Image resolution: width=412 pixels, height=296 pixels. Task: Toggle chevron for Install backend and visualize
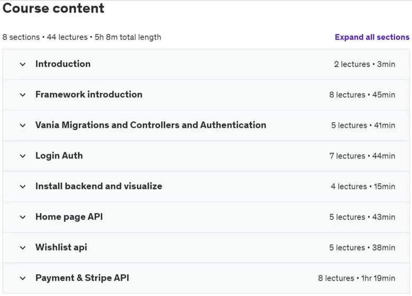(x=23, y=186)
